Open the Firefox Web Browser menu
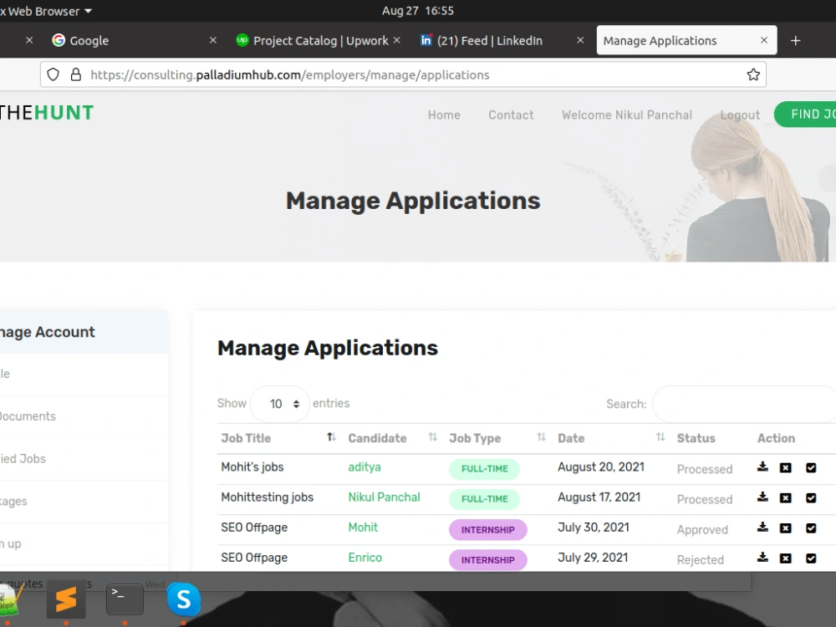The height and width of the screenshot is (627, 836). coord(46,11)
